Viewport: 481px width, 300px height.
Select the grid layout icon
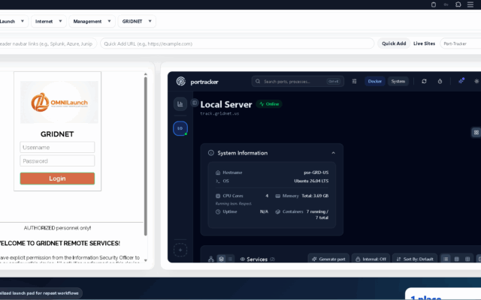tap(457, 259)
